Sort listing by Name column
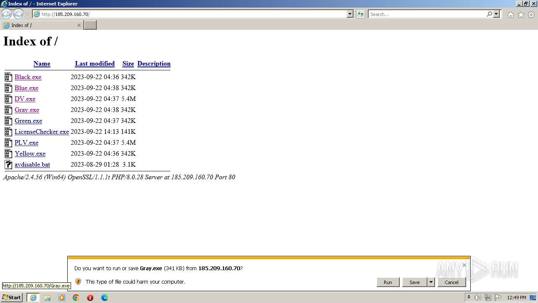538x303 pixels. point(42,64)
